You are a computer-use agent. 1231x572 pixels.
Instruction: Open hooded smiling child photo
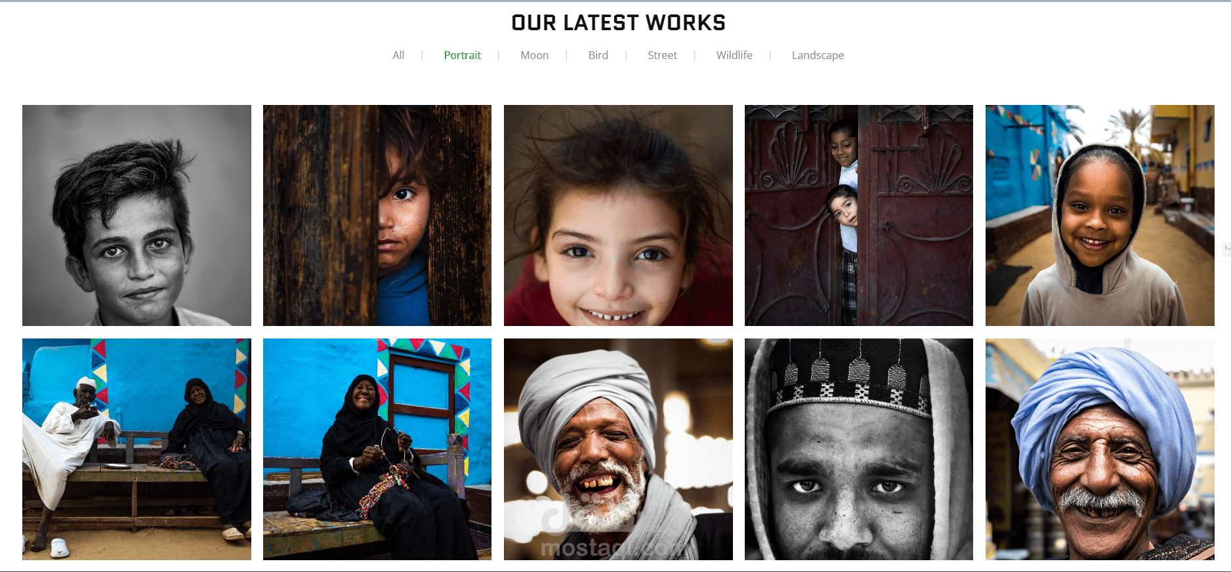tap(1100, 215)
